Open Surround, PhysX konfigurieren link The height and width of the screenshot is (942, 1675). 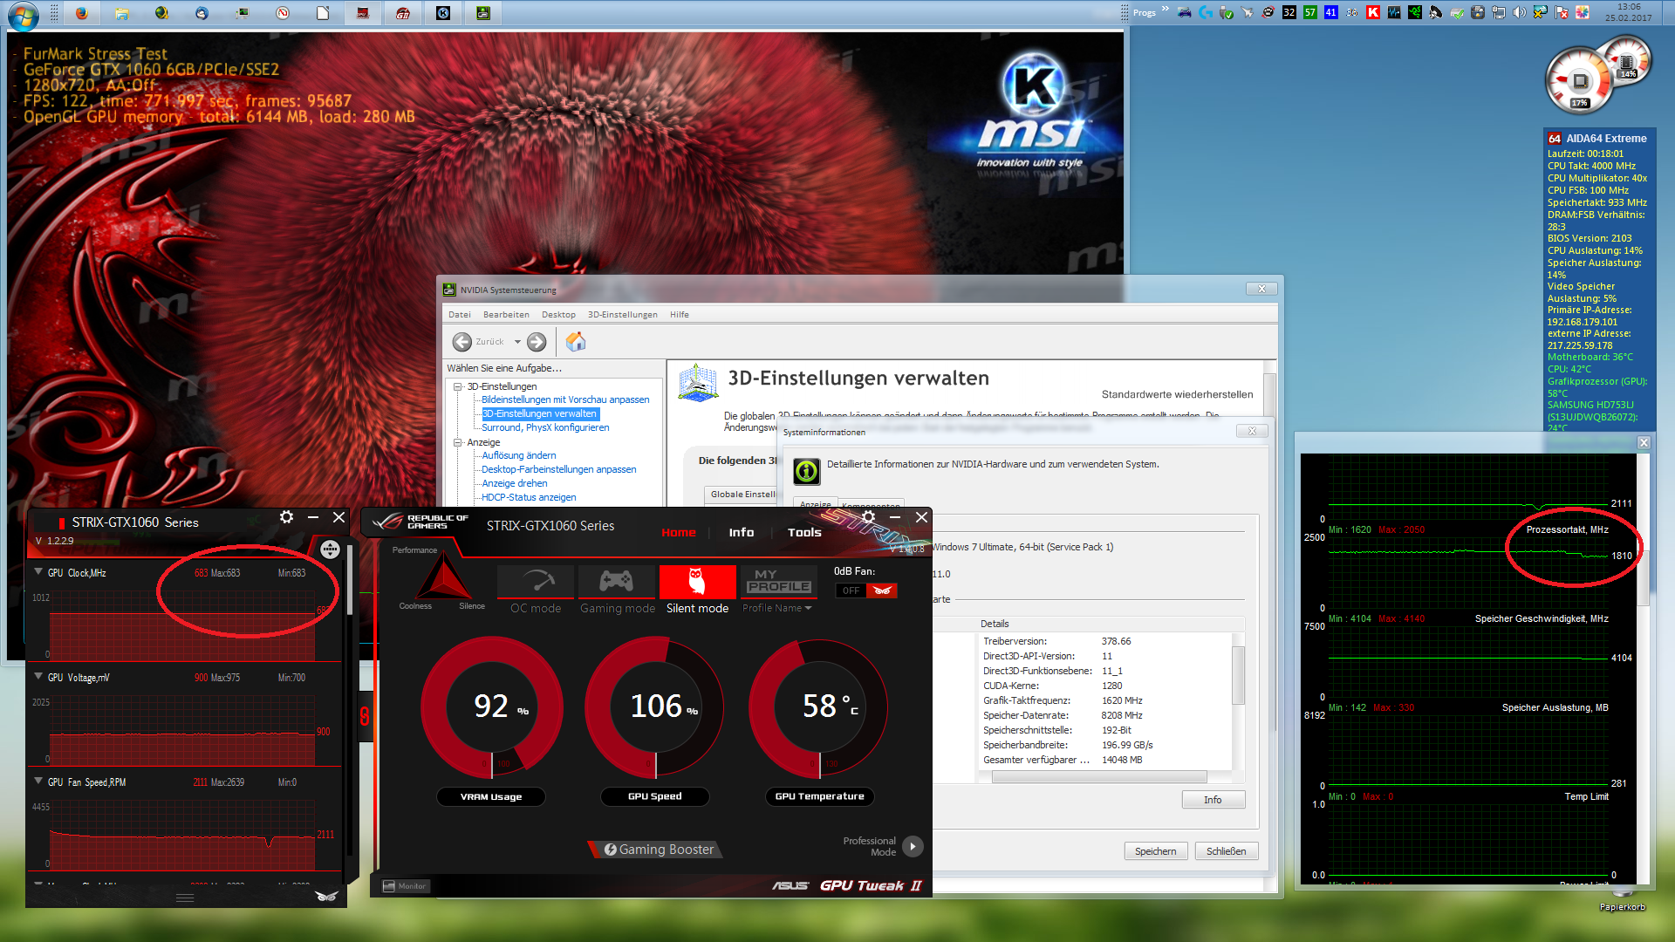(x=545, y=427)
